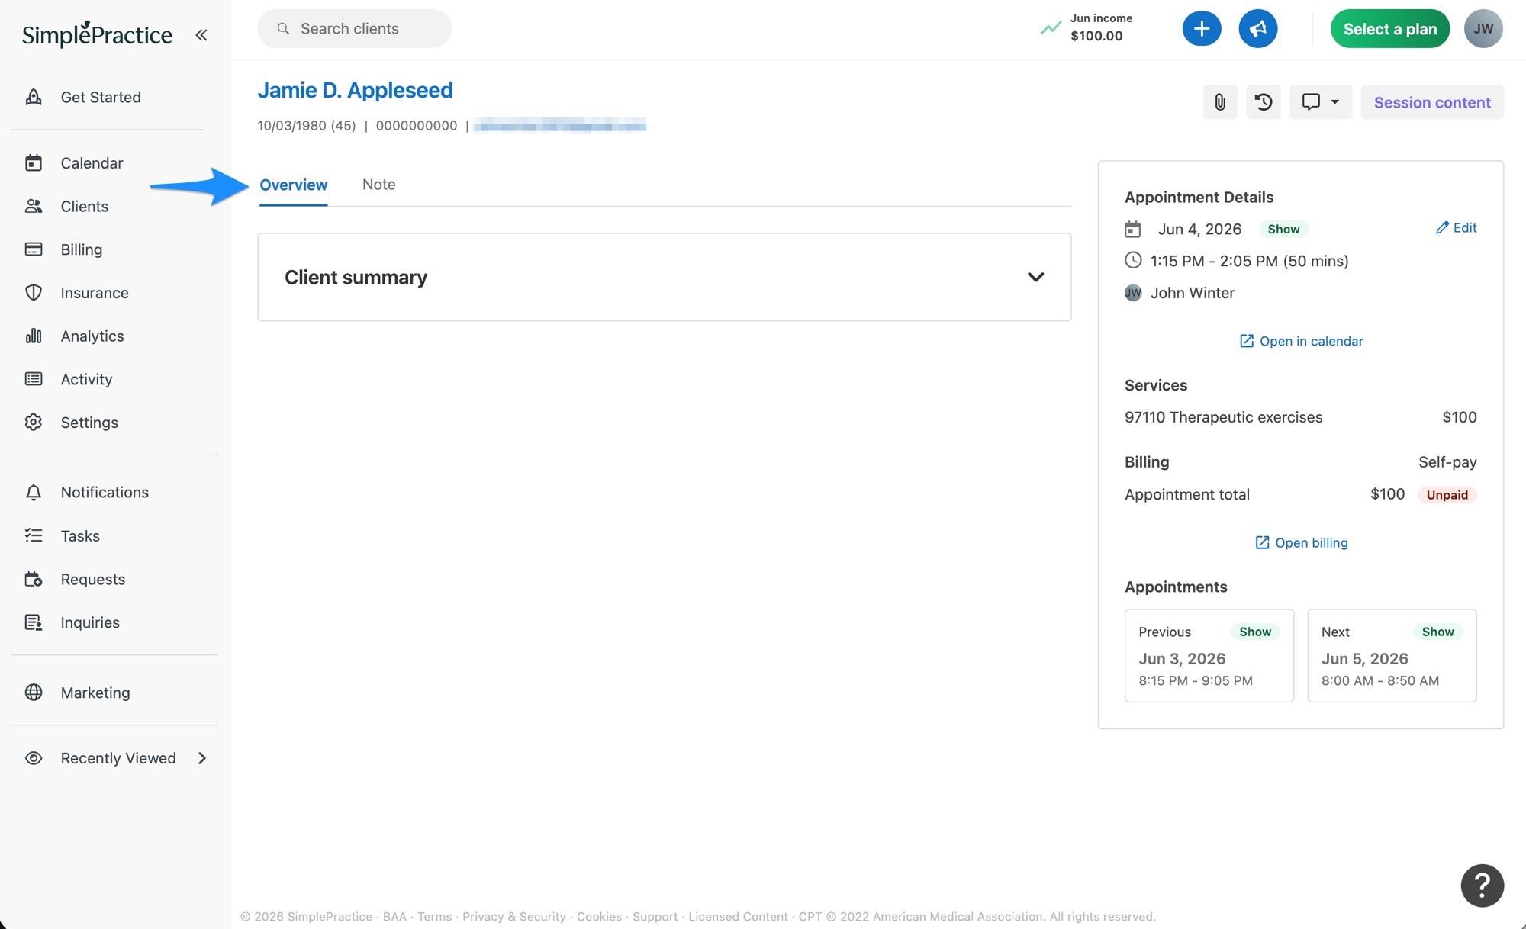This screenshot has width=1526, height=929.
Task: Click the Session content button
Action: [x=1432, y=101]
